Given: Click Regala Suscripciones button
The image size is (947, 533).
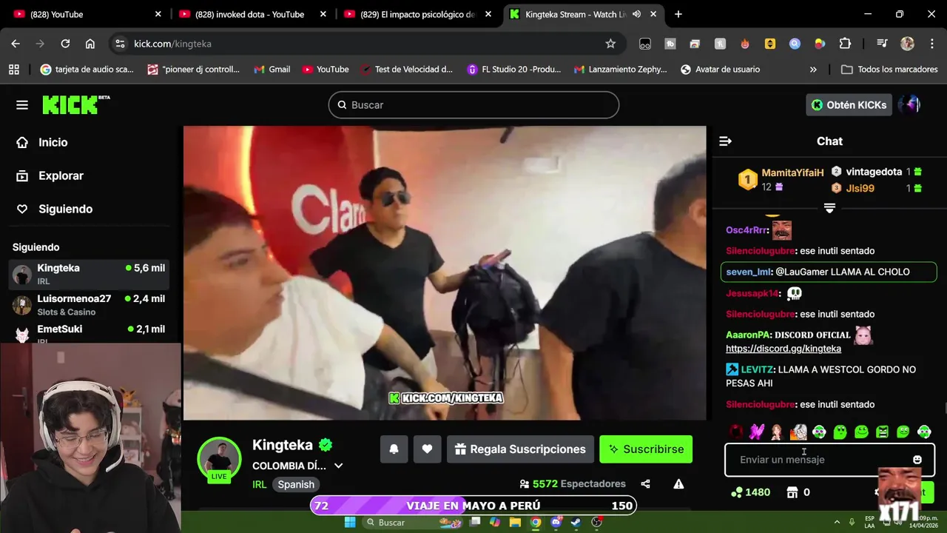Looking at the screenshot, I should click(520, 449).
